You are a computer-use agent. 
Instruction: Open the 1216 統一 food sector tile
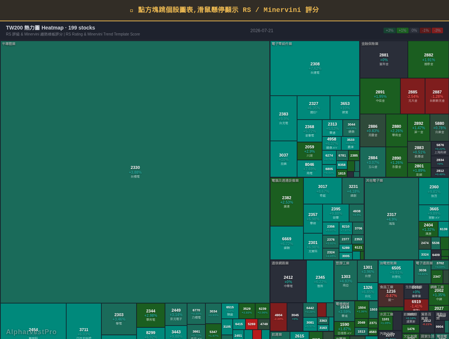(x=391, y=295)
